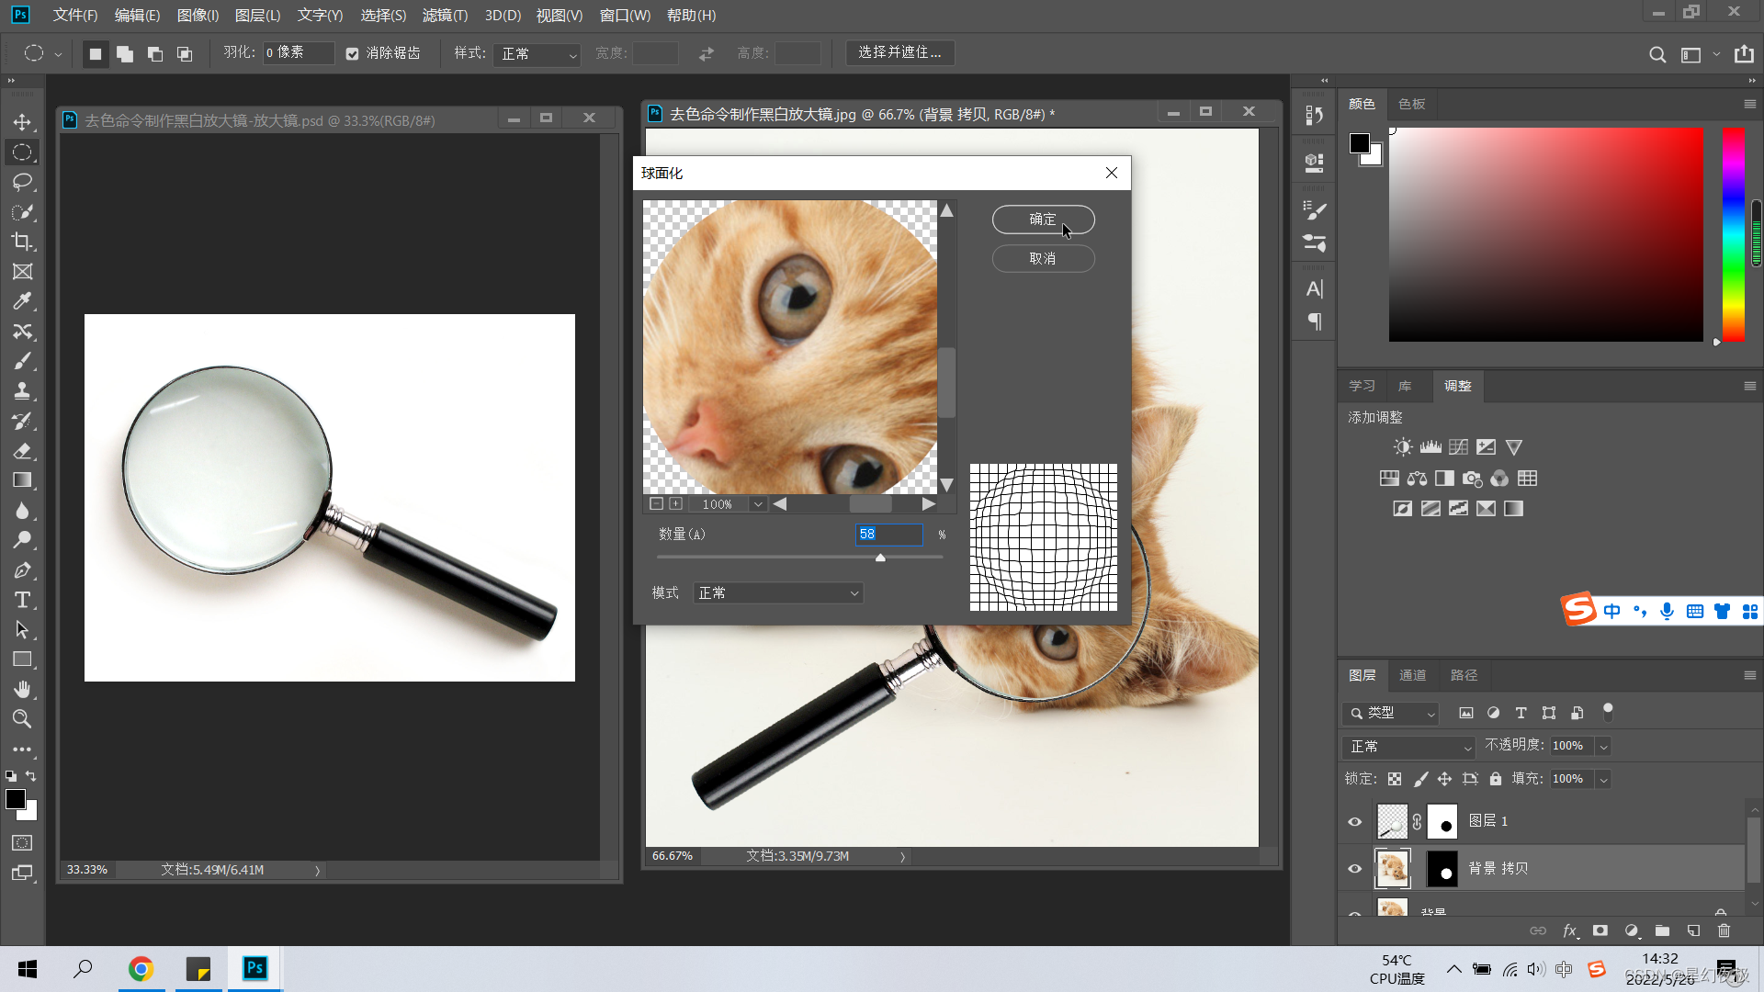Image resolution: width=1764 pixels, height=992 pixels.
Task: Click the Cancel button in Spherize dialog
Action: coord(1043,259)
